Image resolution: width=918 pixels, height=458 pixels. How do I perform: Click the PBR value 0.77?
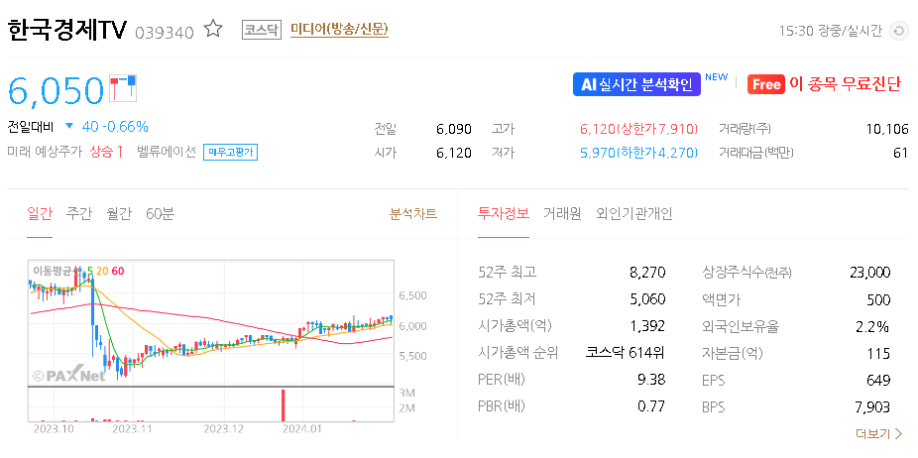(651, 406)
